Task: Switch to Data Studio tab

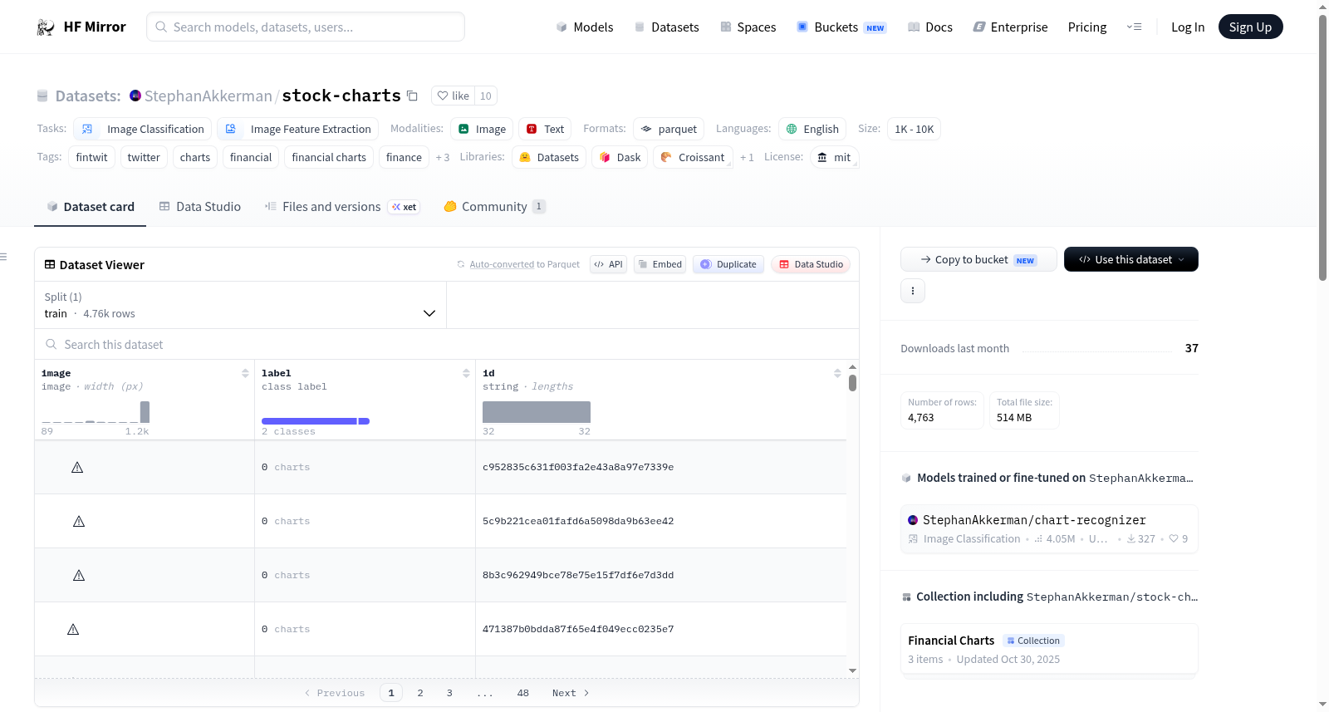Action: [199, 207]
